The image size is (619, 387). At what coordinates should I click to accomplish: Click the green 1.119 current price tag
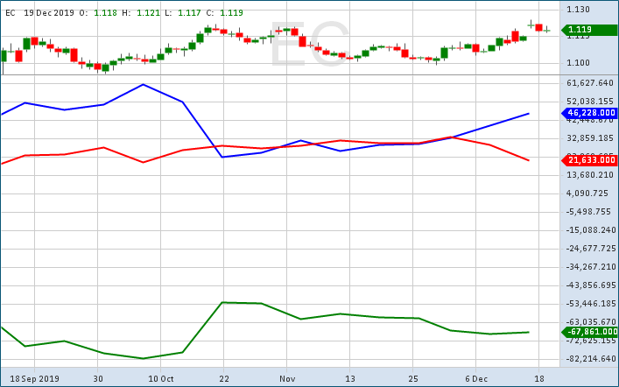(590, 30)
